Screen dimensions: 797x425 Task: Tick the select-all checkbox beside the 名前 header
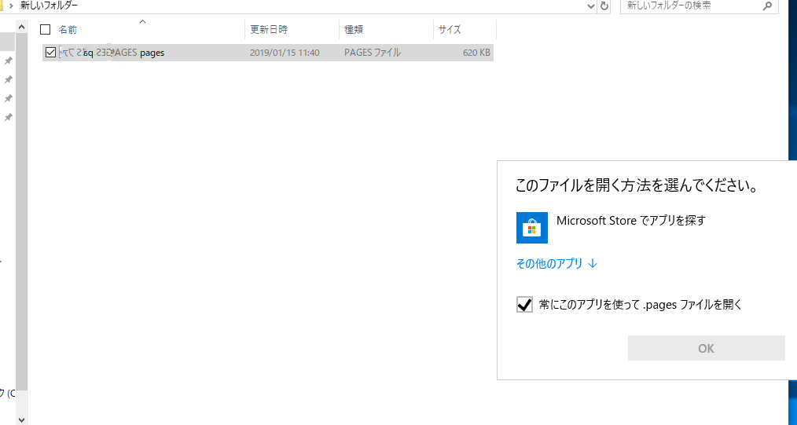(x=45, y=30)
